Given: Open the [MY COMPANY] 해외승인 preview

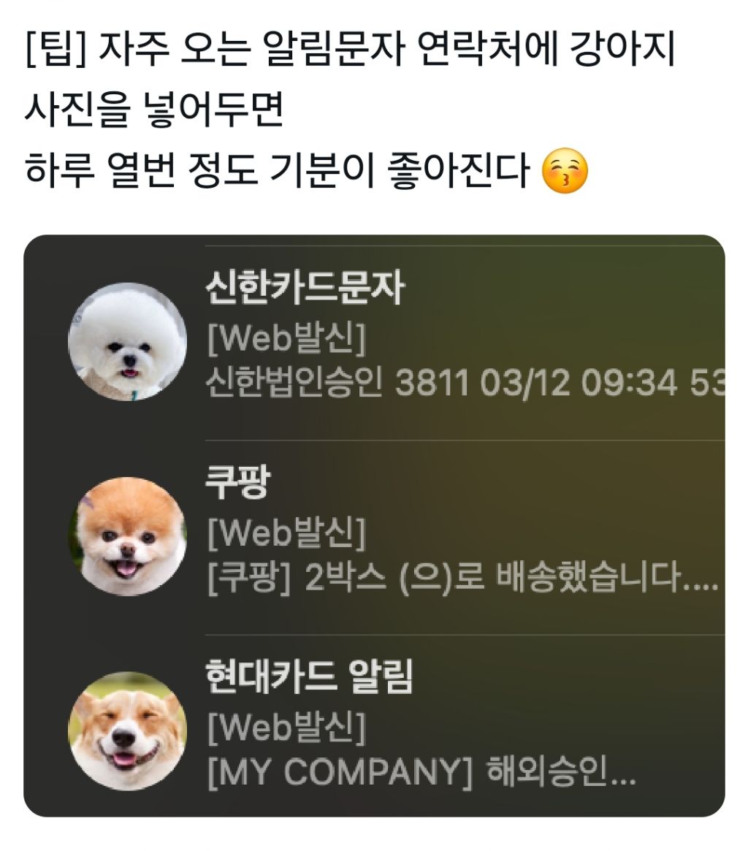Looking at the screenshot, I should tap(421, 771).
